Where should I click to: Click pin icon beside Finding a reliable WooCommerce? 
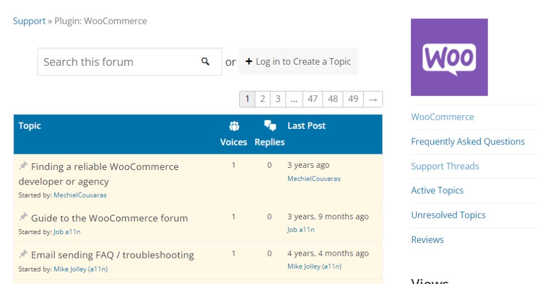point(23,166)
